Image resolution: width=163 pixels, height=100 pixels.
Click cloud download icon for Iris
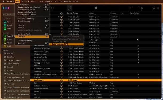[x=61, y=94]
